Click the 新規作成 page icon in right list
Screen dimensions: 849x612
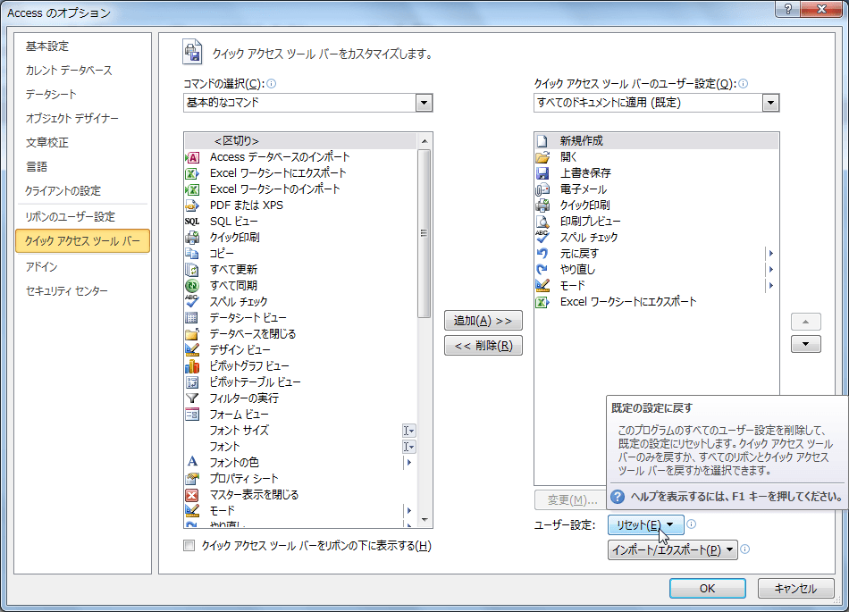542,141
